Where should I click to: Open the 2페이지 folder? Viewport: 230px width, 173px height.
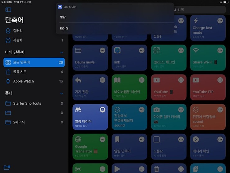[x=34, y=122]
